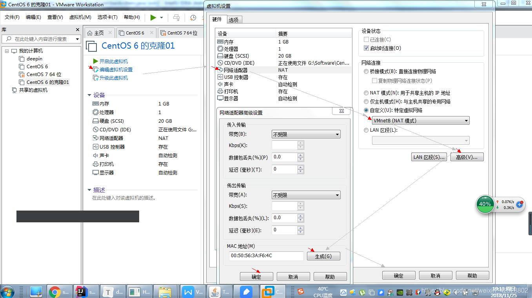
Task: Click the 内存 device icon in settings dialog list
Action: click(x=220, y=42)
